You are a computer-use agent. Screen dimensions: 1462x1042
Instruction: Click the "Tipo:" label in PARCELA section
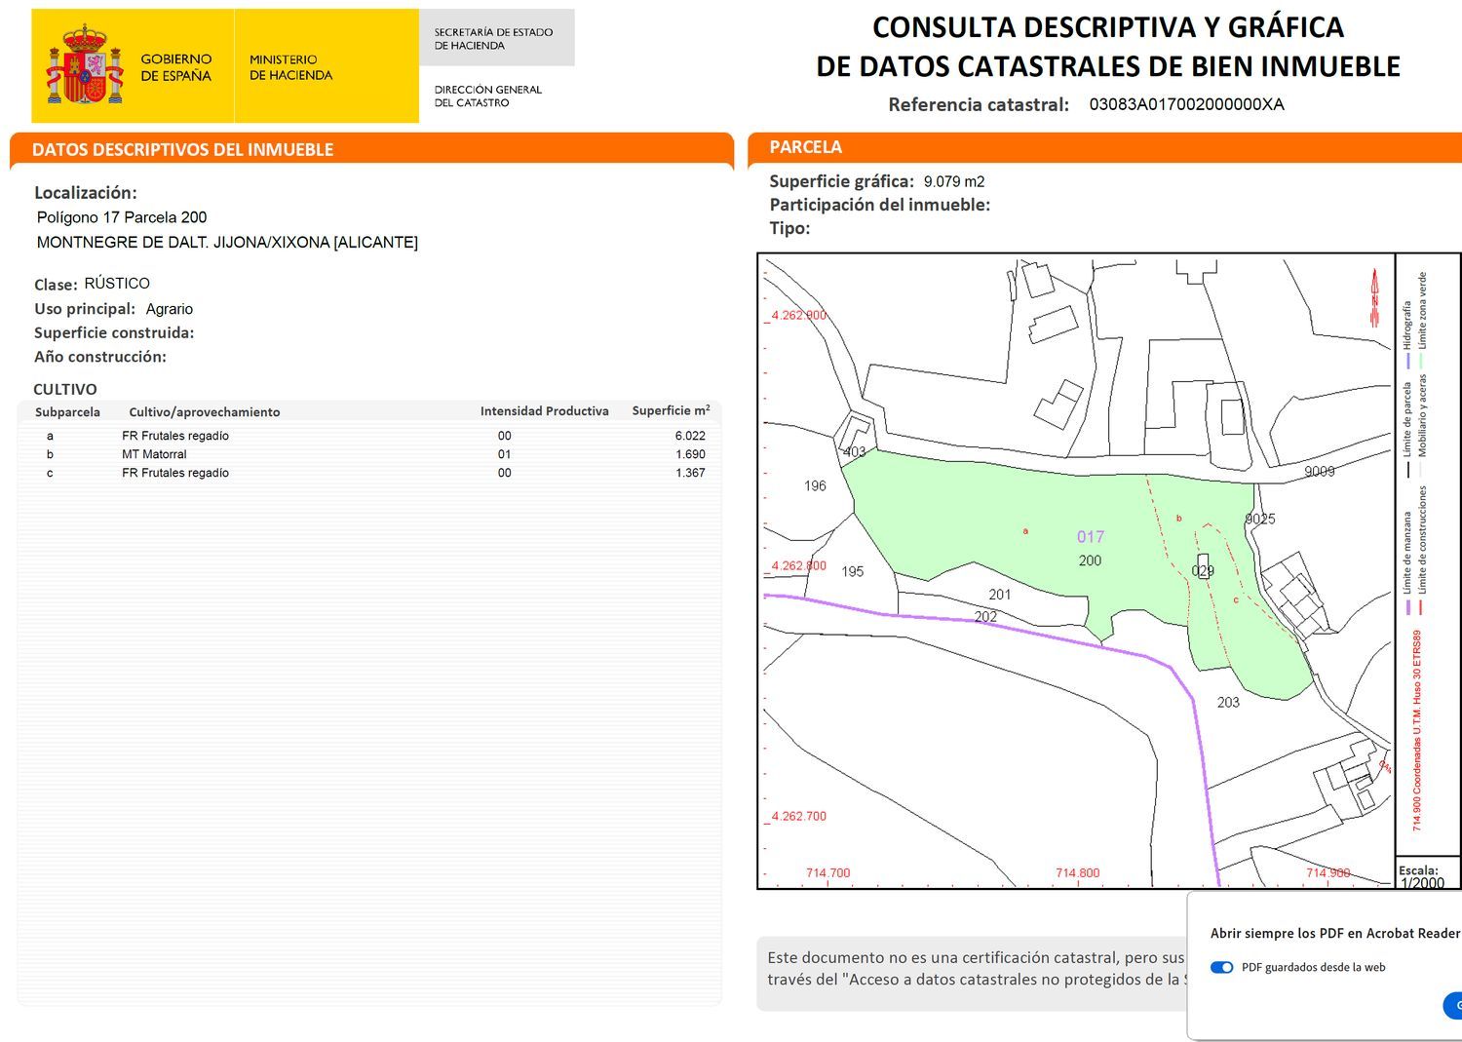[x=789, y=228]
